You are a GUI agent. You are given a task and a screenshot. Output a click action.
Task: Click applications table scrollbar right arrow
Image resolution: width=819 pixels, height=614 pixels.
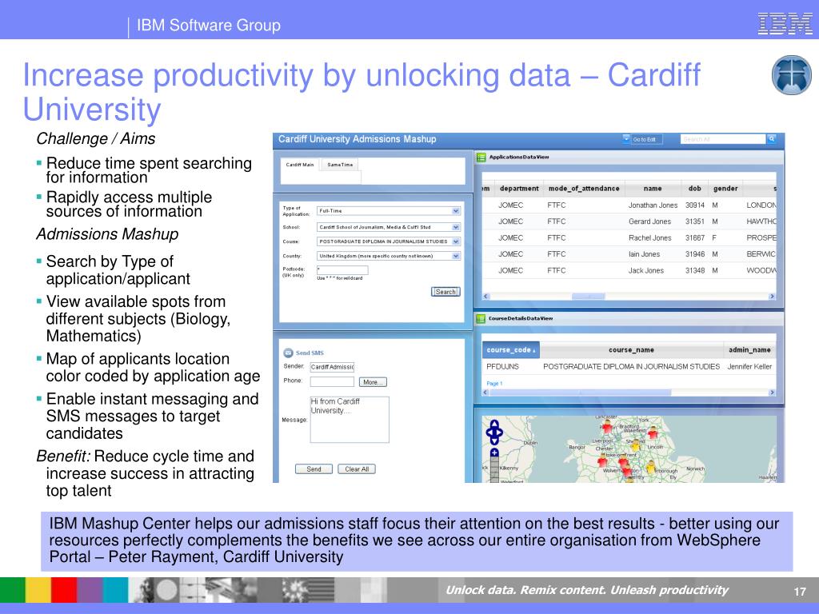[772, 296]
